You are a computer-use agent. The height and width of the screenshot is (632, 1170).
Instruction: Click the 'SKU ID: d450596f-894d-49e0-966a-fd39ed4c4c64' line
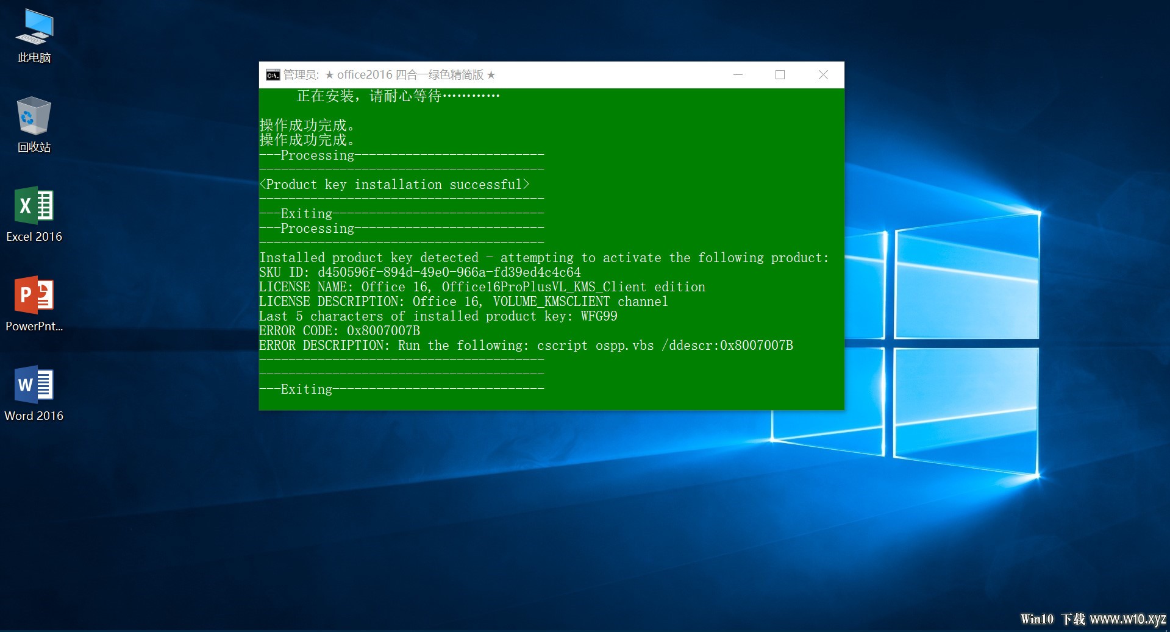420,272
